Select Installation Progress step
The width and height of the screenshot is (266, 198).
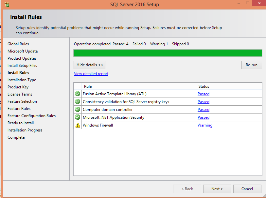point(25,130)
